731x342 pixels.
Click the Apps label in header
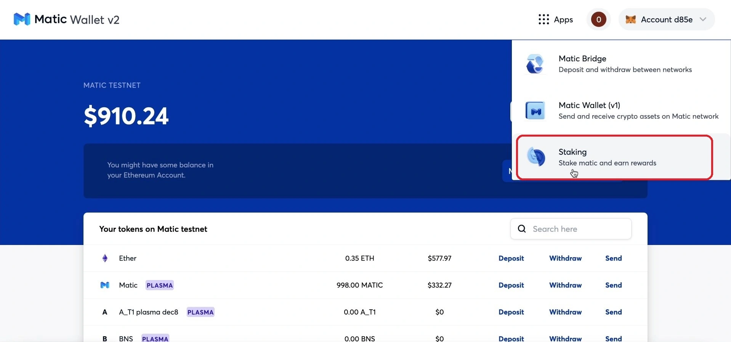[563, 19]
